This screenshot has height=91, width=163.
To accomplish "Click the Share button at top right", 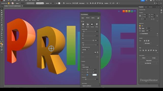I will coord(143,1).
